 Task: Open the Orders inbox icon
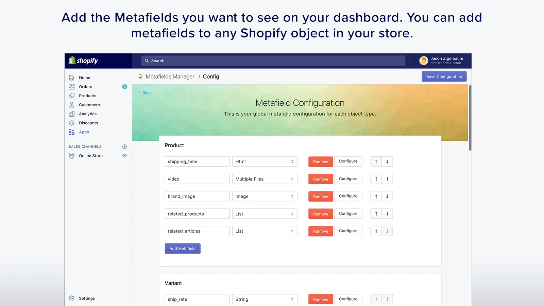pyautogui.click(x=72, y=87)
